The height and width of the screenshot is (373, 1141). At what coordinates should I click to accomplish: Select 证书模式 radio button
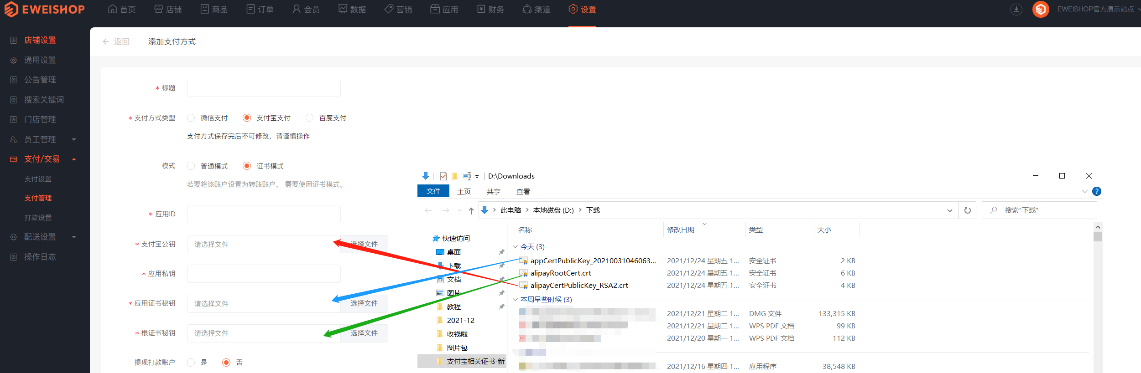click(x=247, y=166)
